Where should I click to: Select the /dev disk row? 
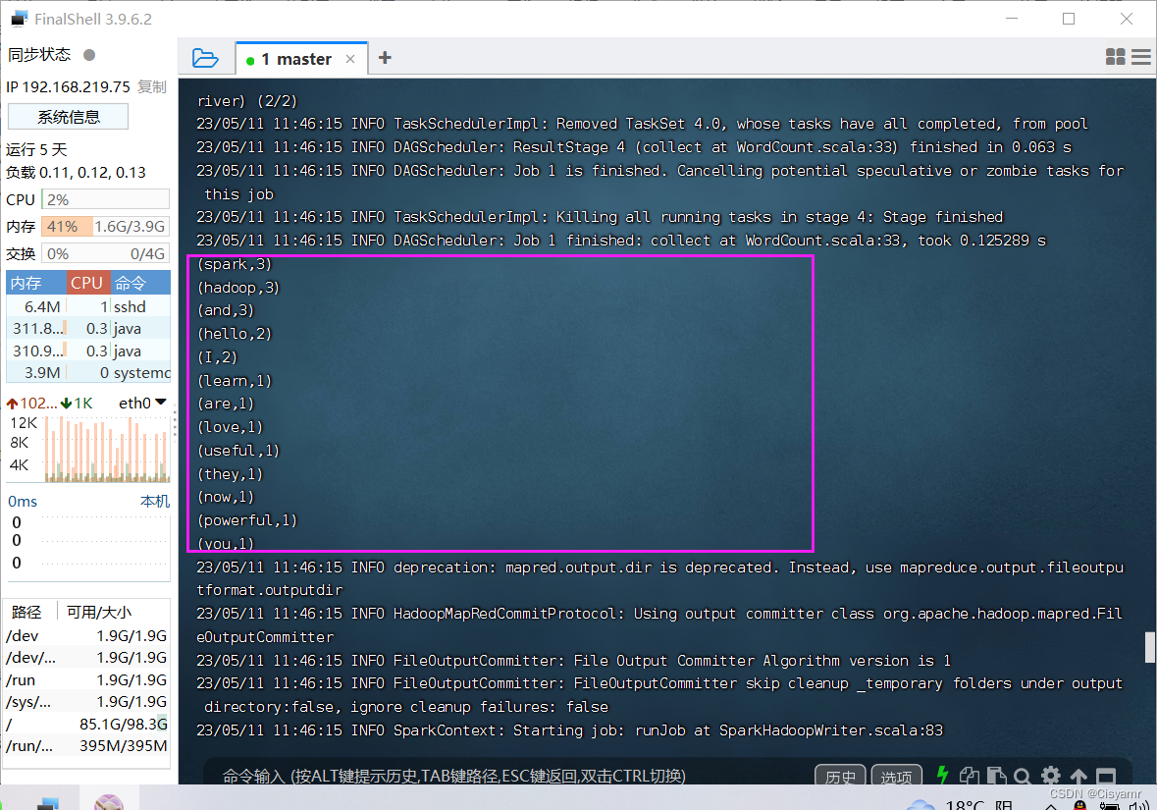coord(87,636)
